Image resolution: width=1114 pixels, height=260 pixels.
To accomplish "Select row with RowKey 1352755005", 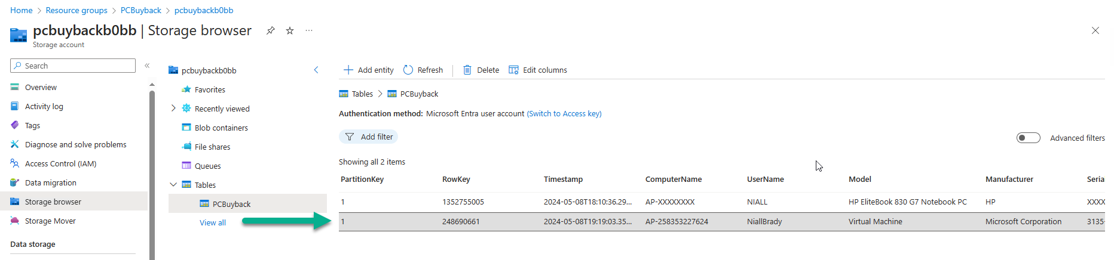I will pos(721,202).
